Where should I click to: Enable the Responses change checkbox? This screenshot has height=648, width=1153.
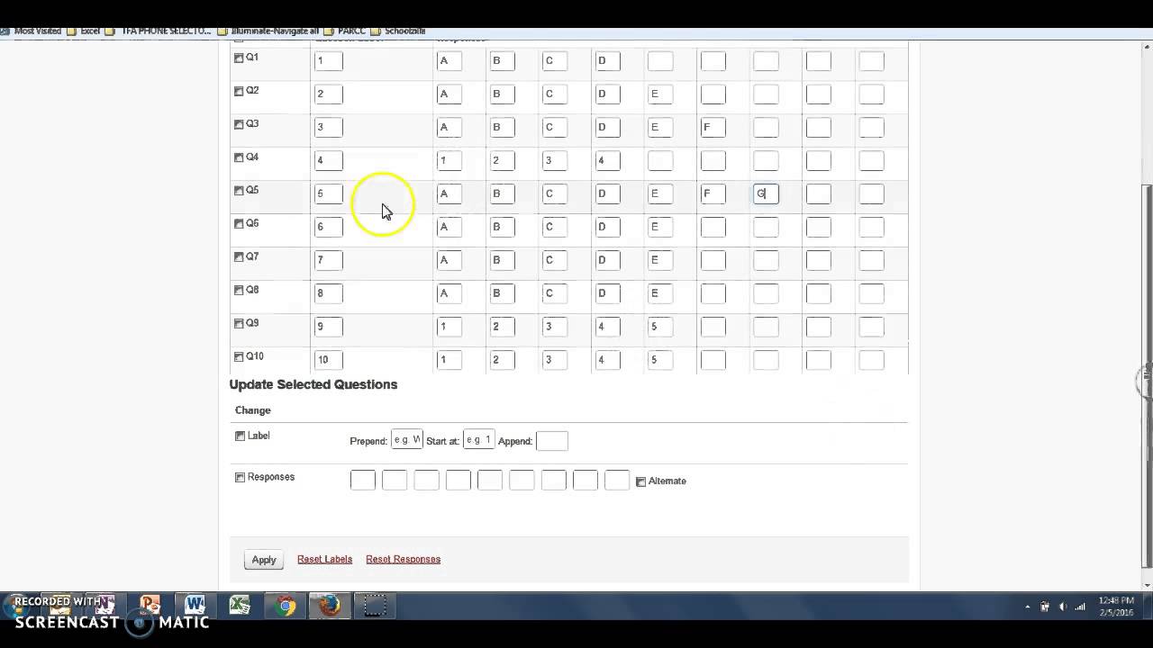[x=240, y=477]
